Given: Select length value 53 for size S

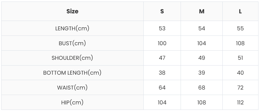Looking at the screenshot, I should (162, 29).
